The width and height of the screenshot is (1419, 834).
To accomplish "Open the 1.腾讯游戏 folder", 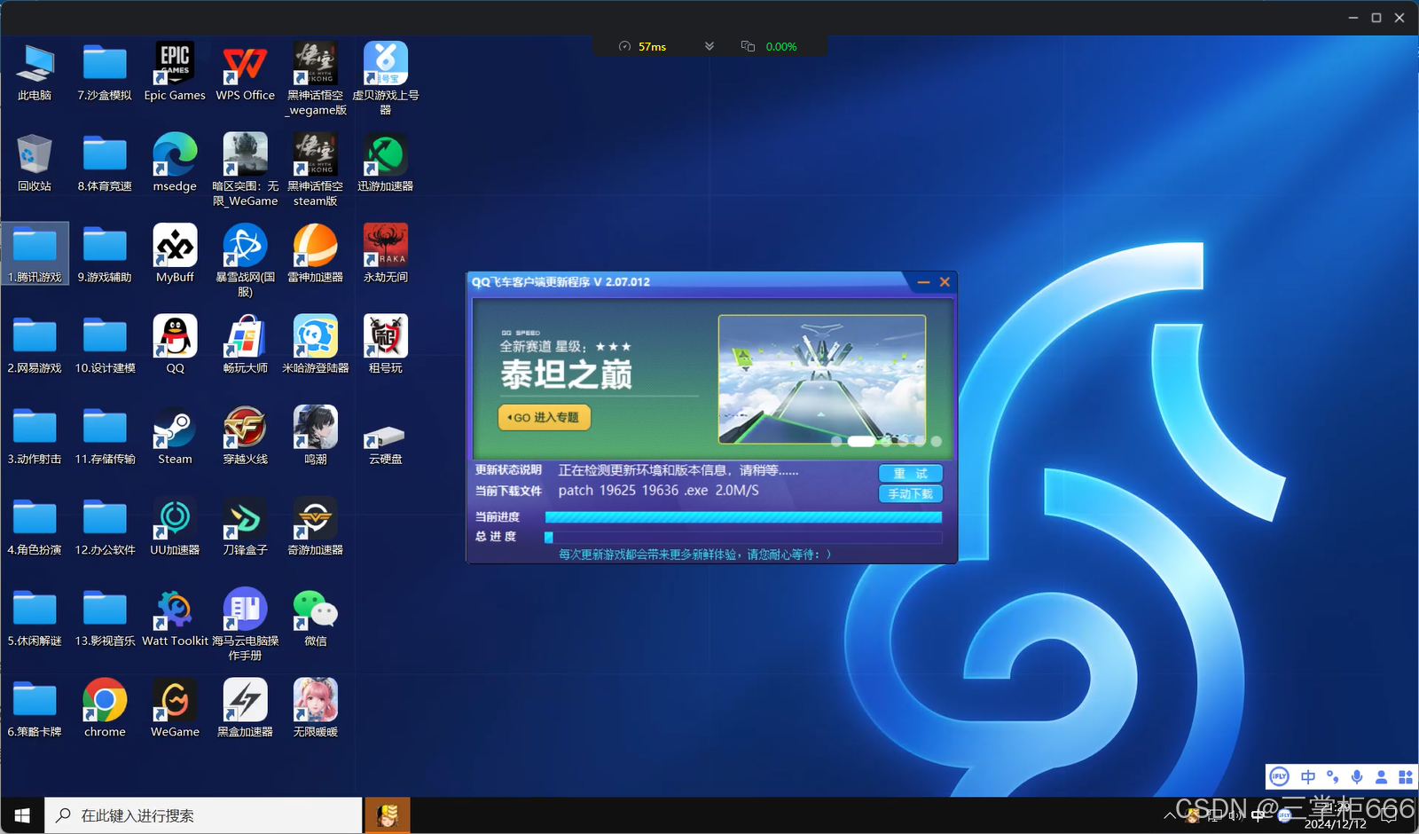I will [x=35, y=253].
